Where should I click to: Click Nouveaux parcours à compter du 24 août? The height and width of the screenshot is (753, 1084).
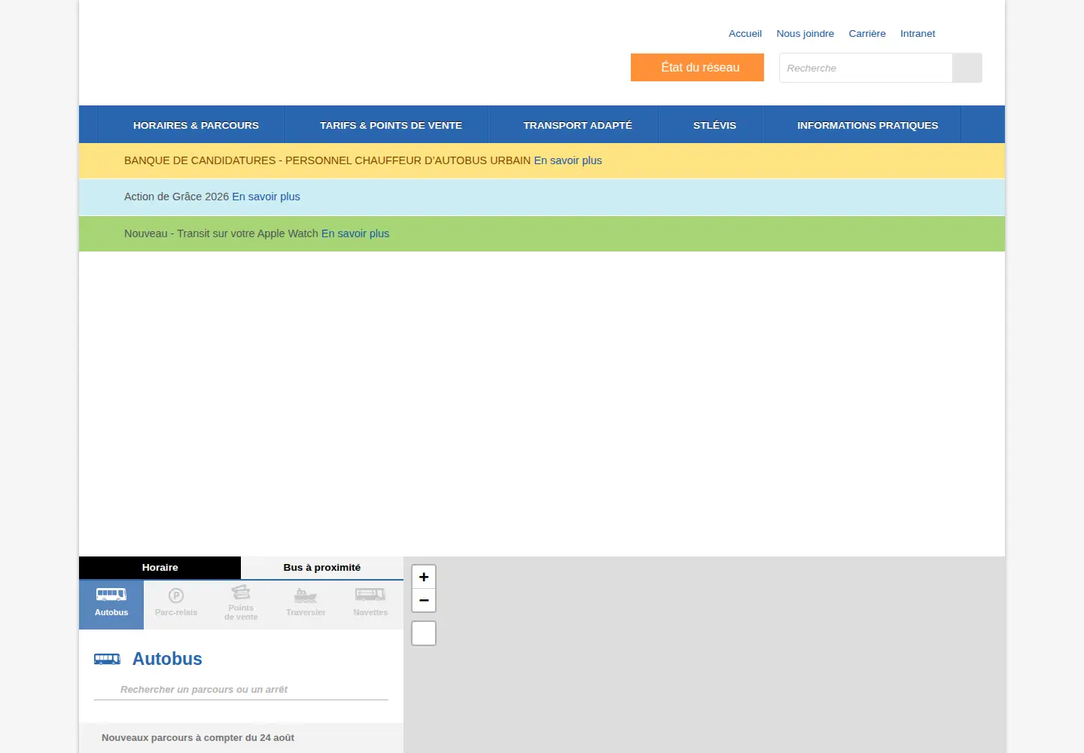point(198,738)
